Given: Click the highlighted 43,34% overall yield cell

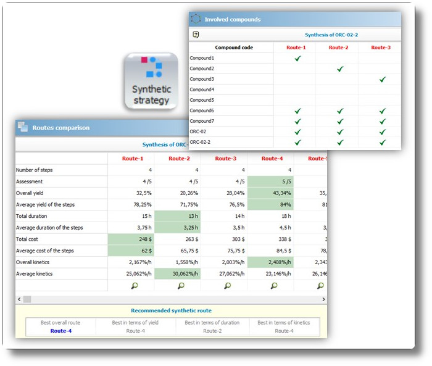Looking at the screenshot, I should [270, 193].
